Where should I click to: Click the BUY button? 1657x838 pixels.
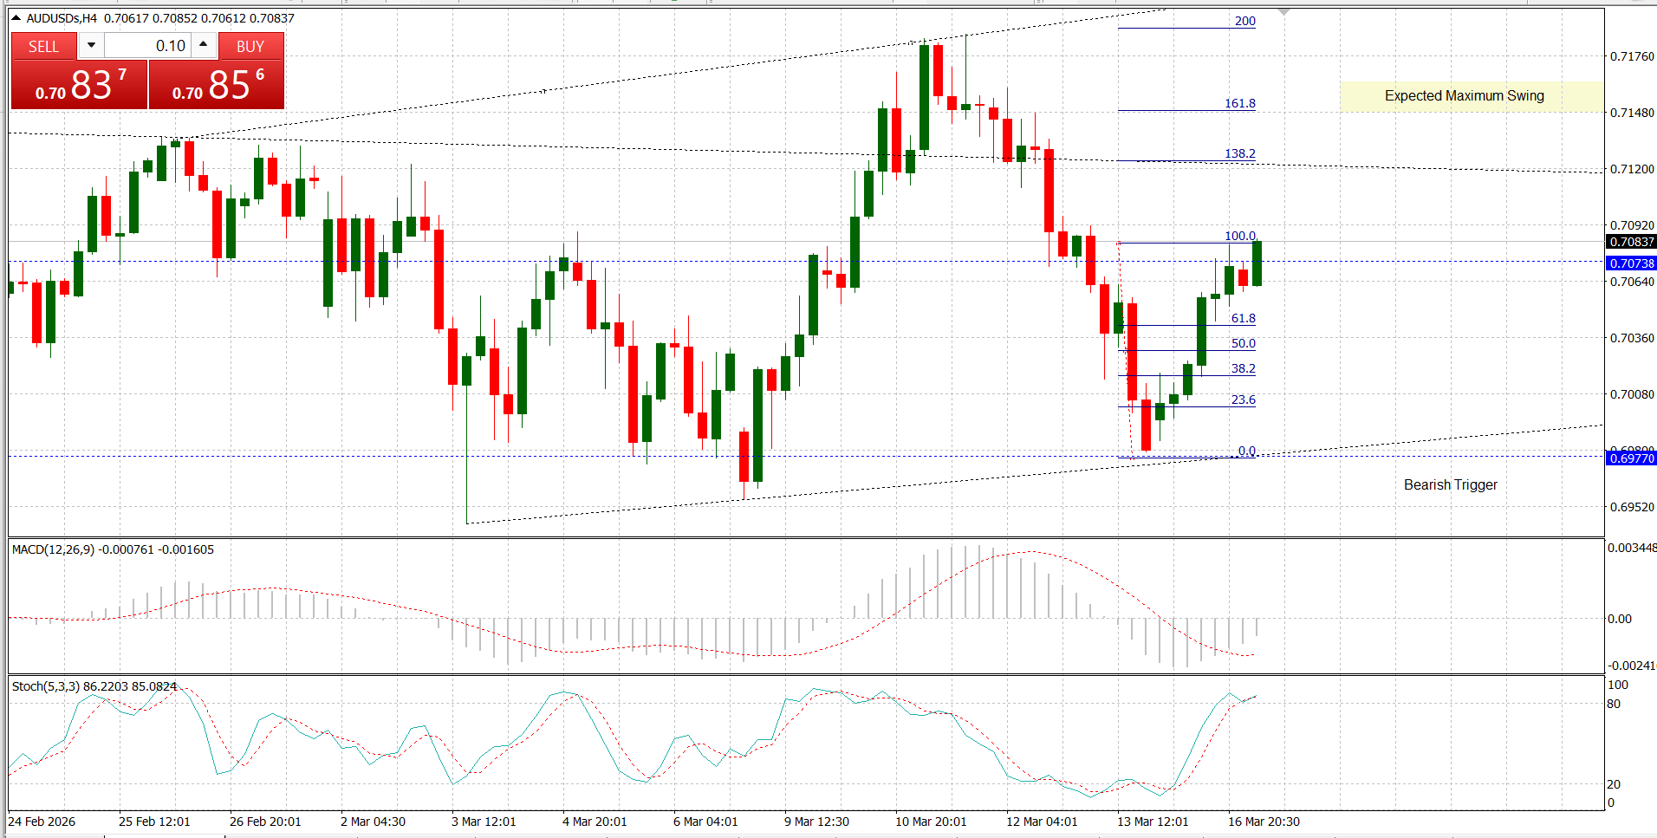(x=250, y=46)
